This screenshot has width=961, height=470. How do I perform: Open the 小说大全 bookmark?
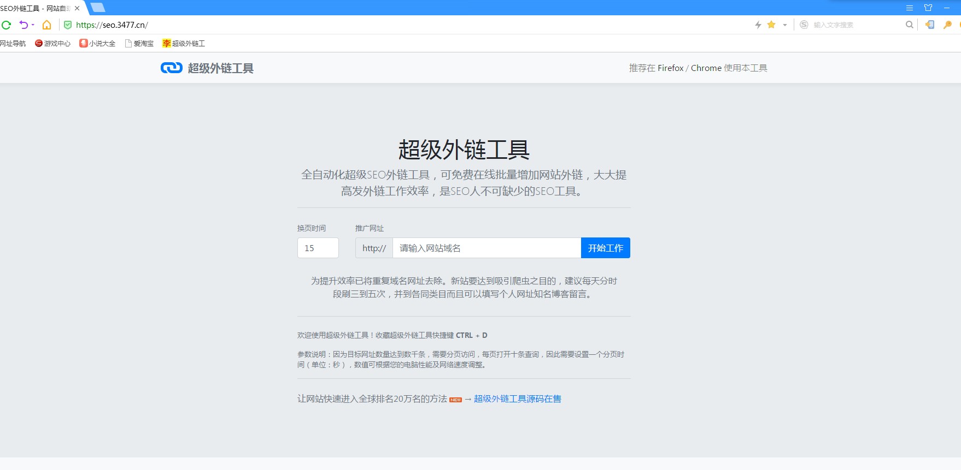[97, 43]
